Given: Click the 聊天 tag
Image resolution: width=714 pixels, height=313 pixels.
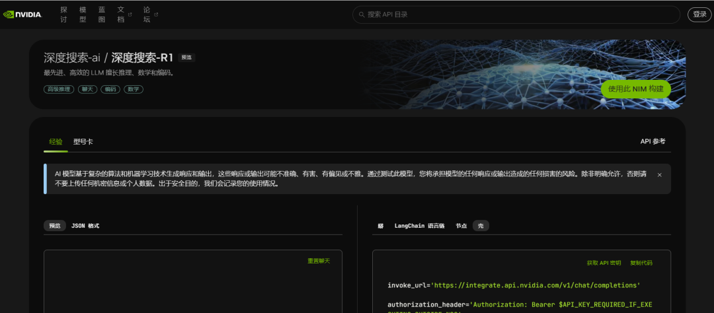Looking at the screenshot, I should coord(87,90).
